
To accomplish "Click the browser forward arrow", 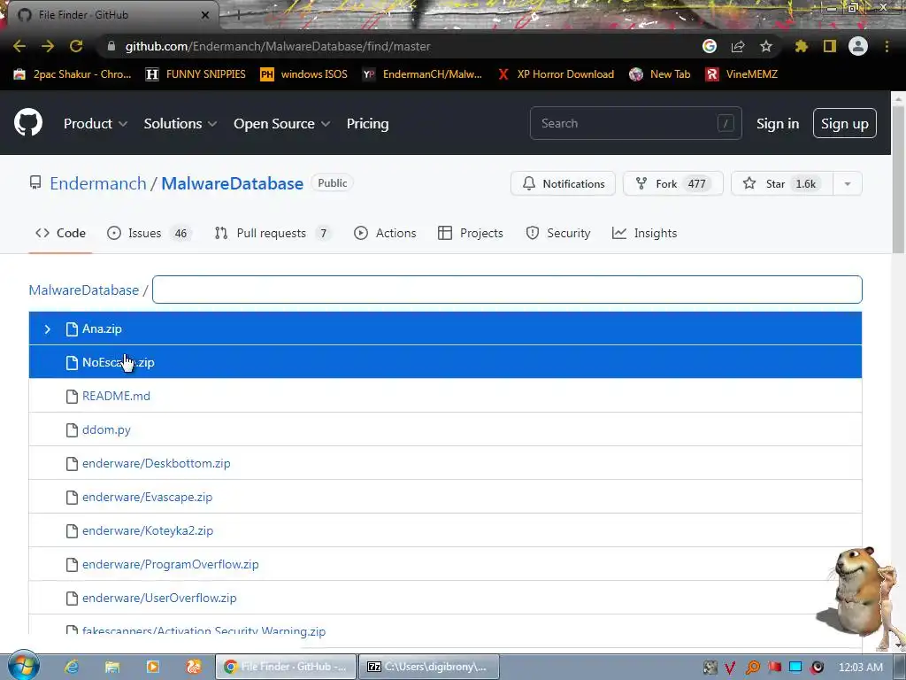I will [48, 46].
